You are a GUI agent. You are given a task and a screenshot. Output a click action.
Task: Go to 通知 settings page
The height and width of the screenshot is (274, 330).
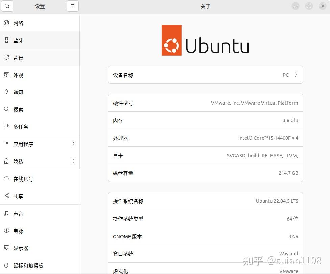click(40, 92)
